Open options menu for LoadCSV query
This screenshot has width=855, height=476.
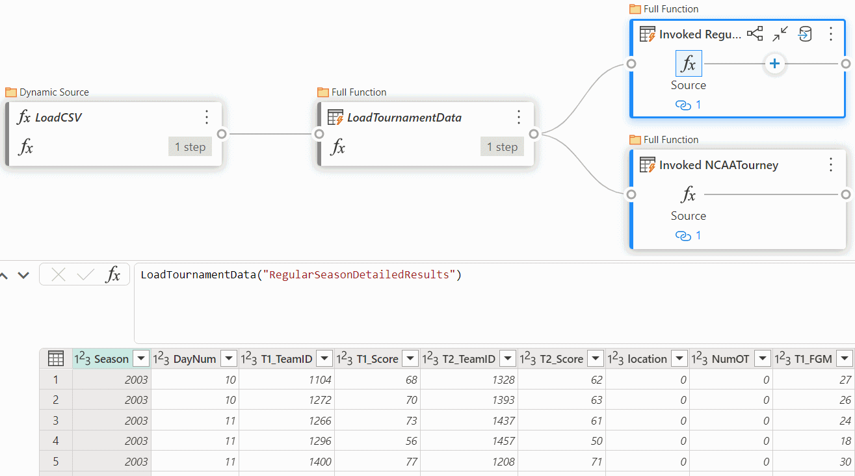pos(207,117)
